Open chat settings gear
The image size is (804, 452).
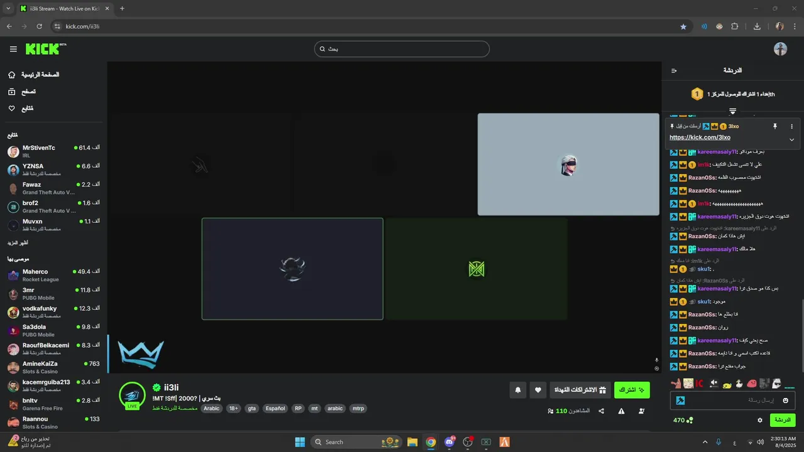click(x=759, y=420)
